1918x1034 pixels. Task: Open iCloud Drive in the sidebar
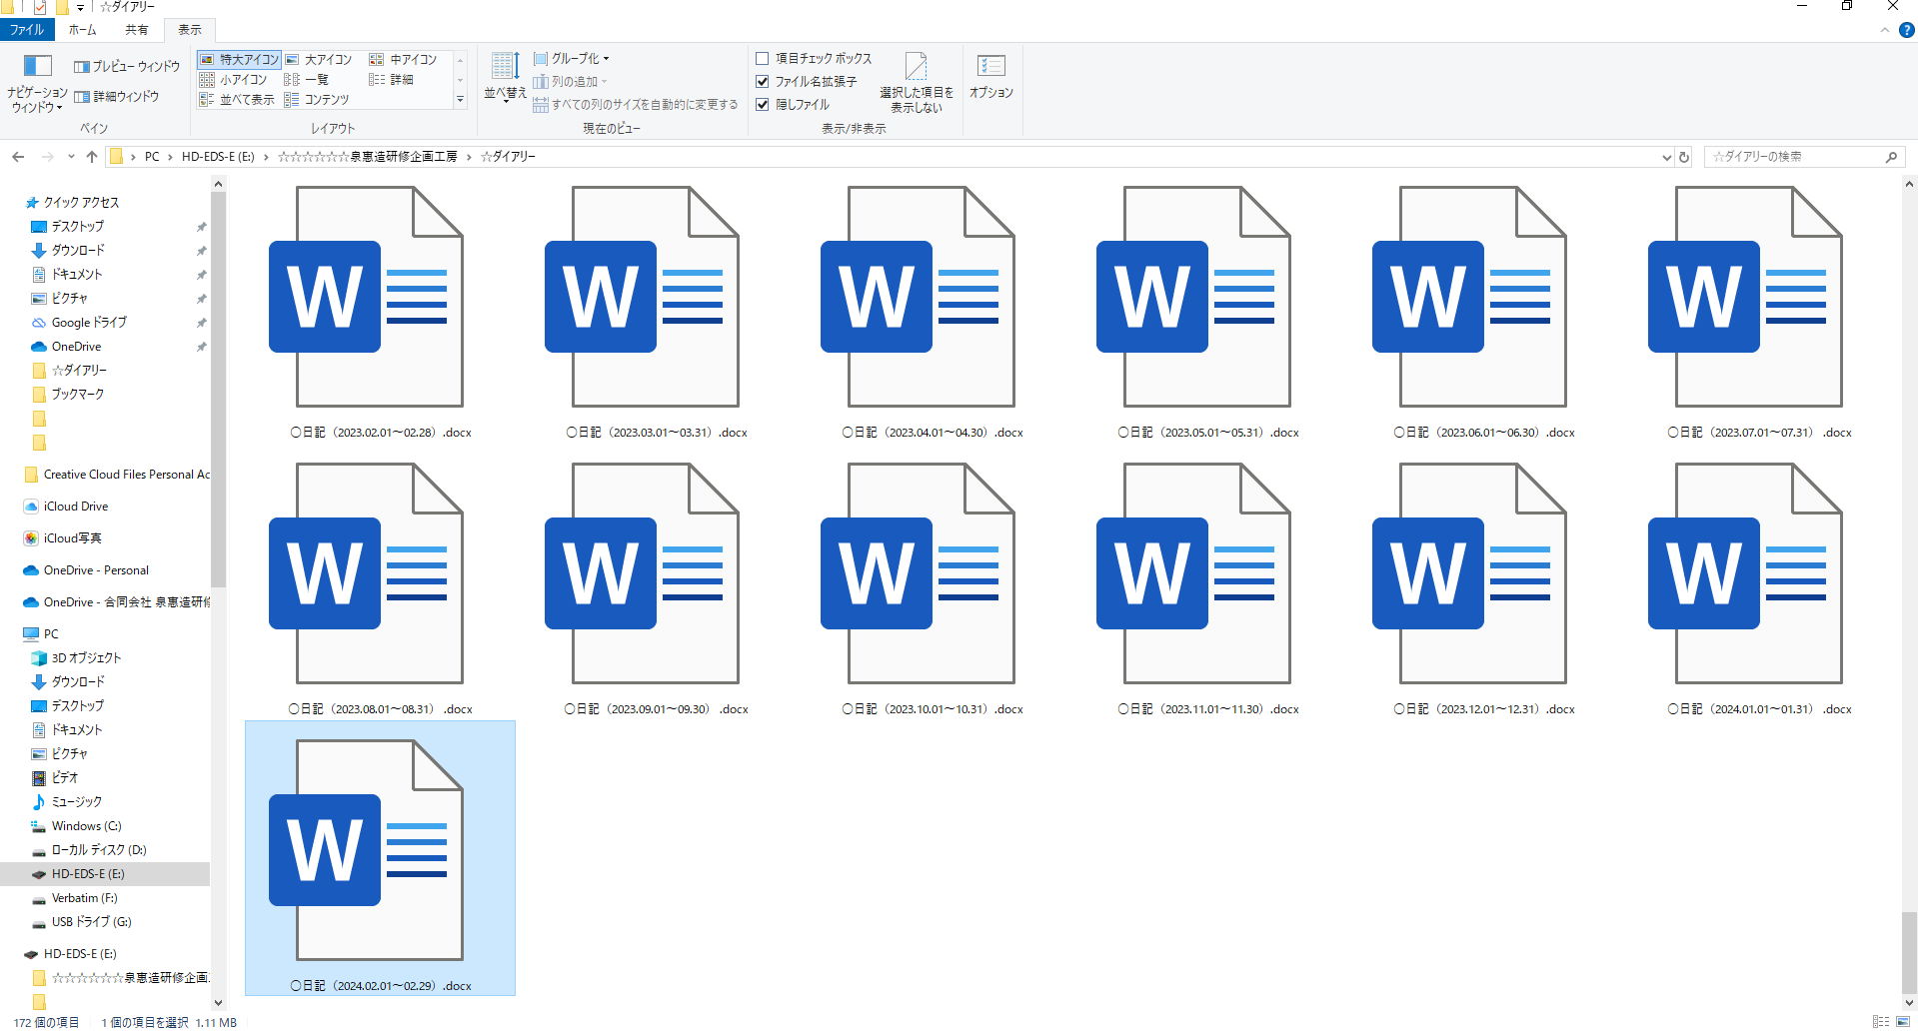pyautogui.click(x=76, y=507)
